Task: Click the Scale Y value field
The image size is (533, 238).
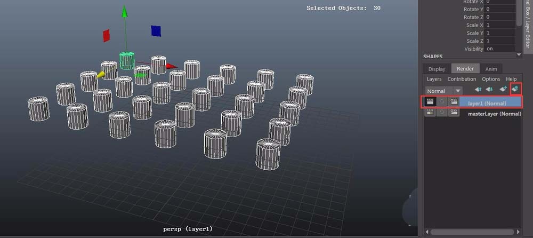Action: pos(500,33)
